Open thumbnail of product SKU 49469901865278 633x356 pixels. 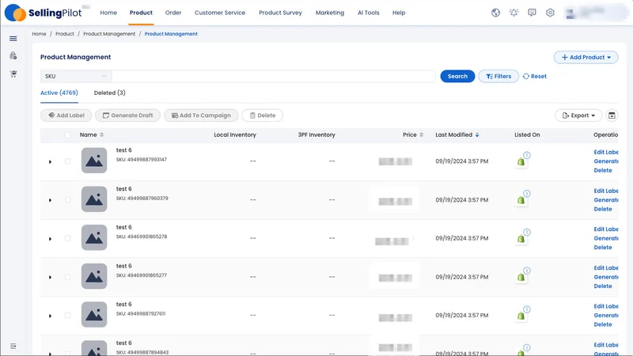tap(94, 237)
